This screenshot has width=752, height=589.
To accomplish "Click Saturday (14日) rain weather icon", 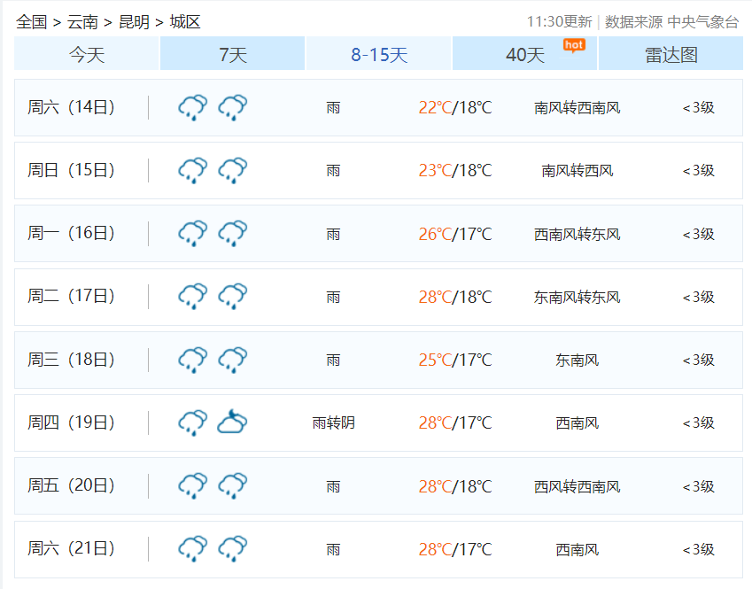I will [193, 107].
